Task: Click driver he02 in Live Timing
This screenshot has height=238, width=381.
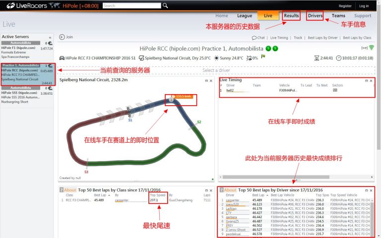Action: click(x=230, y=90)
